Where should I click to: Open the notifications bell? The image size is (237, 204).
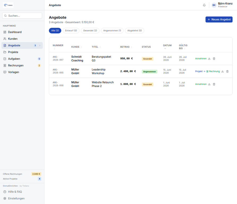[x=204, y=5]
